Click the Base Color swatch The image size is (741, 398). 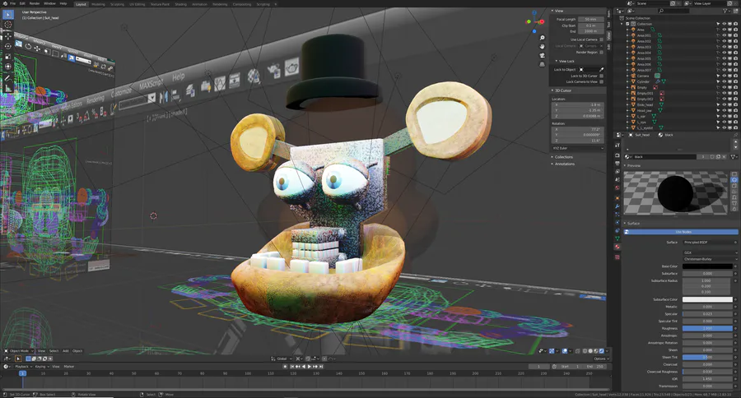pyautogui.click(x=707, y=266)
